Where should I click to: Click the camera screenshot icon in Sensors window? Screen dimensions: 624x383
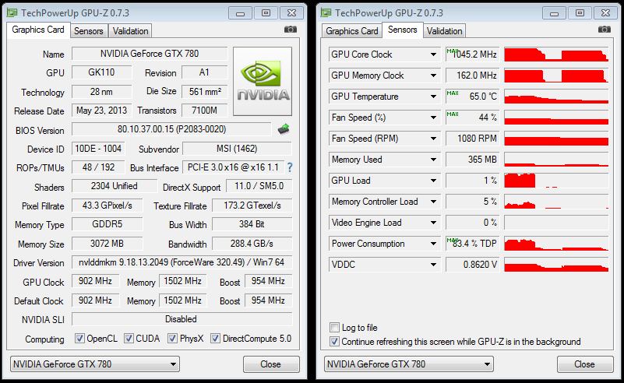(x=604, y=30)
